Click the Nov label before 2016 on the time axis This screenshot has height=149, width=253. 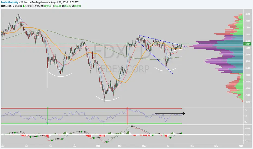tap(74, 146)
